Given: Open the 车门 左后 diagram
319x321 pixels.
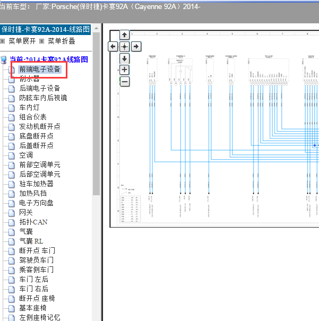Looking at the screenshot, I should pos(33,279).
